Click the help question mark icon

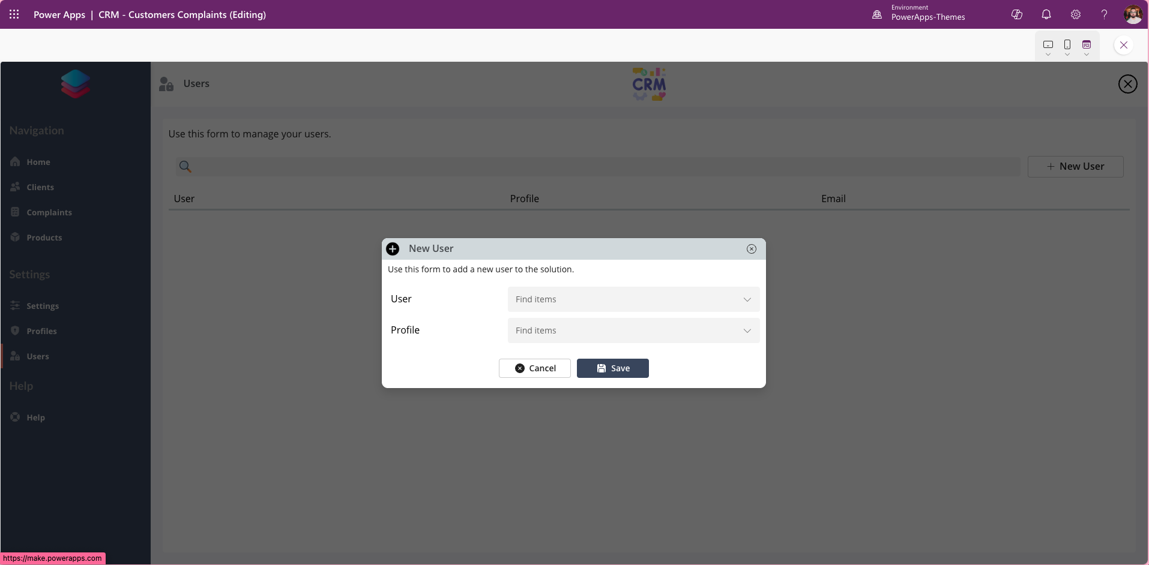pyautogui.click(x=1104, y=14)
